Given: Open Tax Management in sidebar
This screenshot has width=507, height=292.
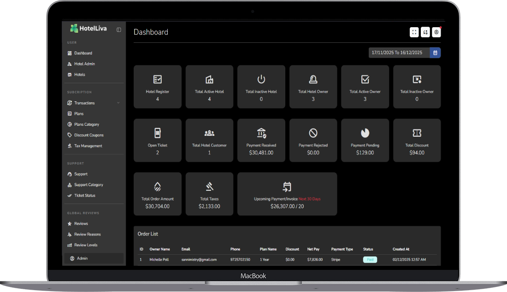Looking at the screenshot, I should (x=88, y=146).
